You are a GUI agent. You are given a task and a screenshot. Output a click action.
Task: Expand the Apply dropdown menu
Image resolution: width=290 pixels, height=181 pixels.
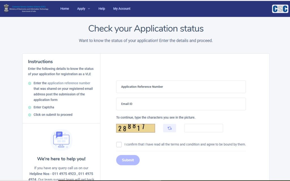point(81,9)
